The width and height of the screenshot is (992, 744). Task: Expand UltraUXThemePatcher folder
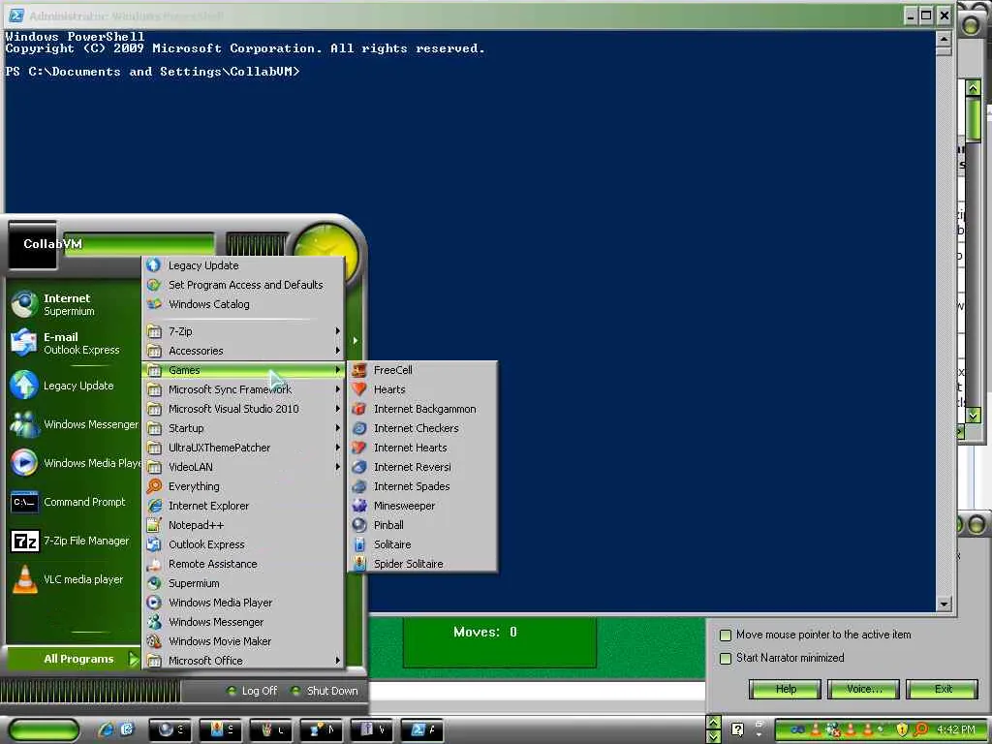(243, 448)
